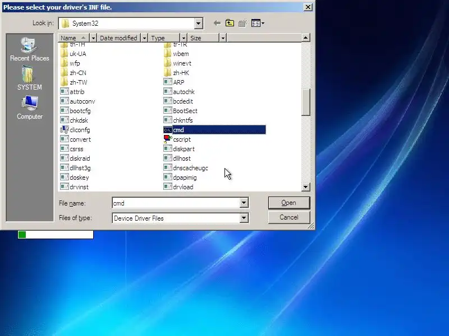Image resolution: width=449 pixels, height=336 pixels.
Task: Select the wfp folder icon
Action: point(65,63)
